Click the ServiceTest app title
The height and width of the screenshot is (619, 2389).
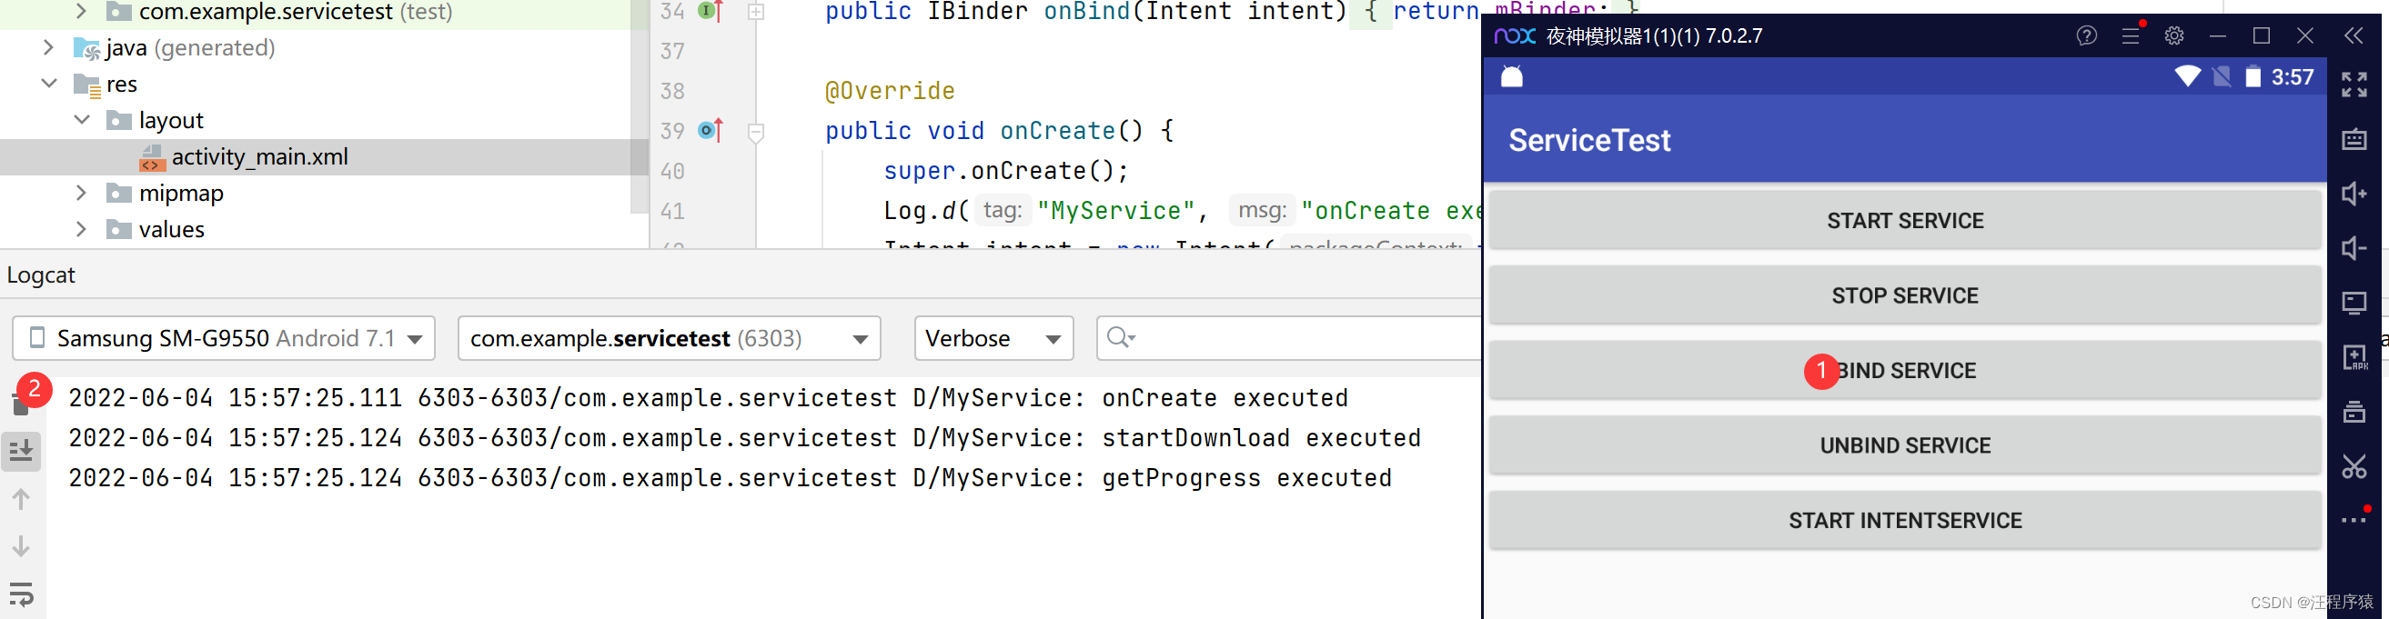(x=1589, y=140)
